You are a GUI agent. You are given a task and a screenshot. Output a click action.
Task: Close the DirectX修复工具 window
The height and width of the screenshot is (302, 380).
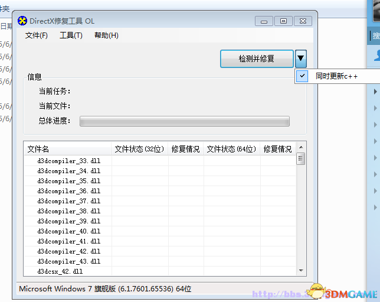click(x=303, y=21)
